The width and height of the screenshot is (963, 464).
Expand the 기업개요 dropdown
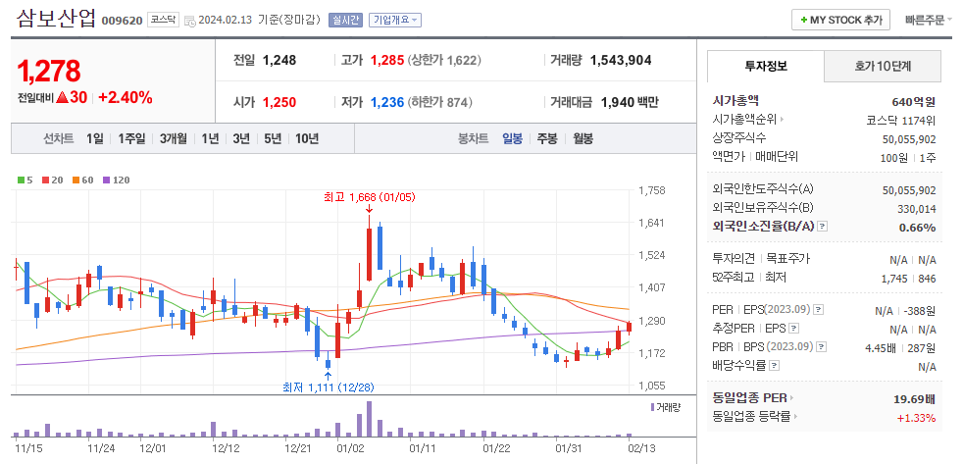[395, 20]
